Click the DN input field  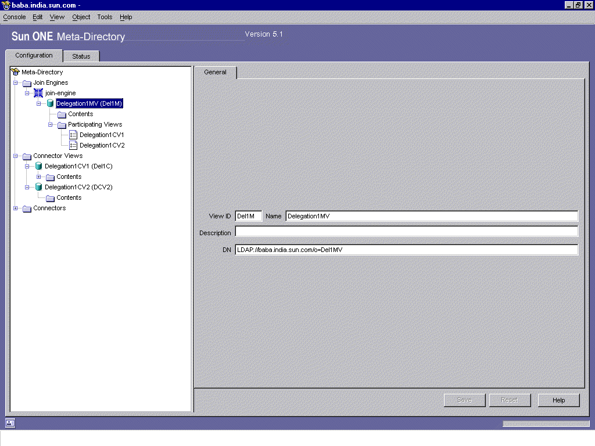click(406, 250)
